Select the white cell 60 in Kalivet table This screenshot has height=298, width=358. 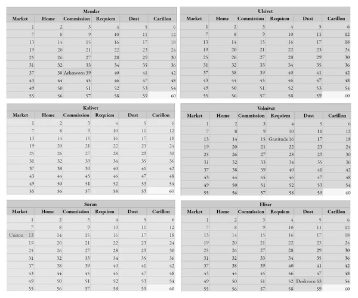point(161,191)
